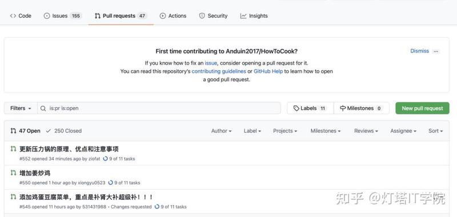This screenshot has height=217, width=457.
Task: Click the Security tab shield icon
Action: click(x=202, y=16)
